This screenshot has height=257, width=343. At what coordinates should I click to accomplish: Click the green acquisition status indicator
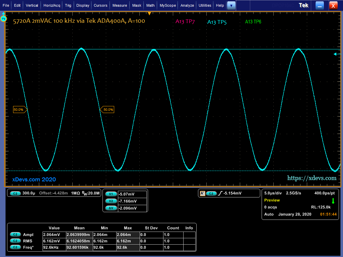pyautogui.click(x=333, y=201)
